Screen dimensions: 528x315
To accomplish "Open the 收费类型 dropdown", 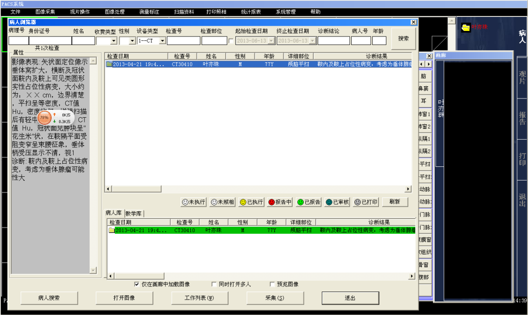I will 114,41.
